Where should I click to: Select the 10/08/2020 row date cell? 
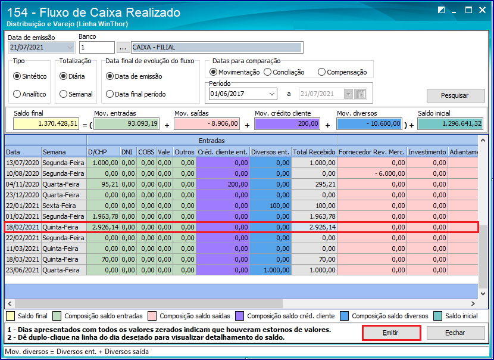click(23, 173)
